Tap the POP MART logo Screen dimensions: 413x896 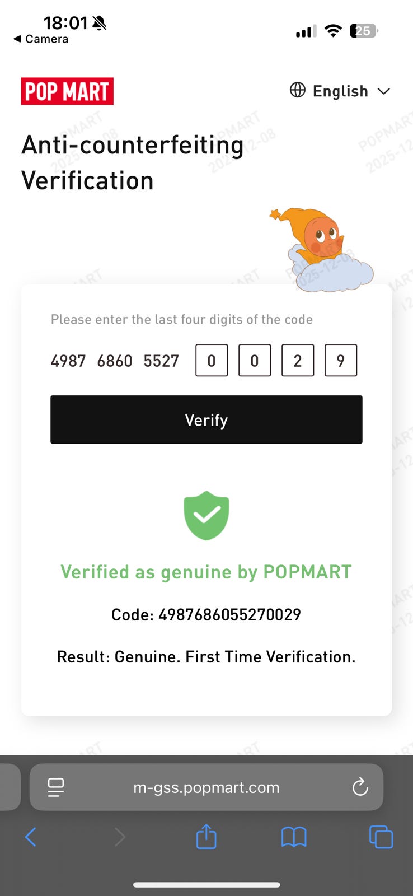67,91
